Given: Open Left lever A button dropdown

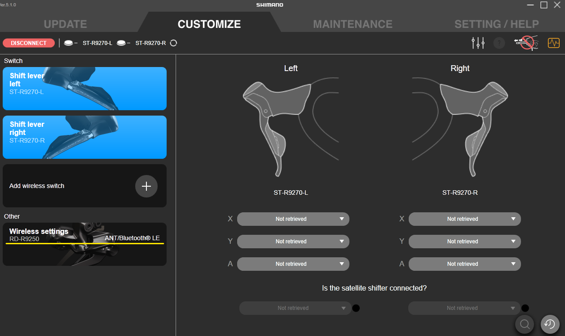Looking at the screenshot, I should (x=293, y=264).
